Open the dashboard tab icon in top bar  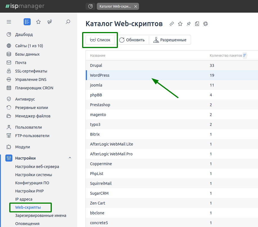(91, 6)
